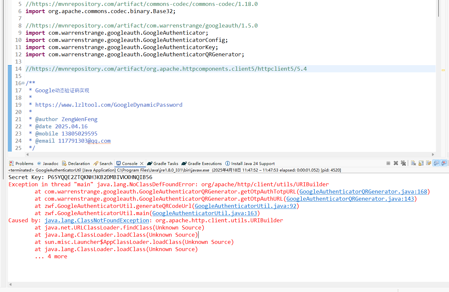Click the GoogleAuthenticatorQRGenerator import line
449x292 pixels.
tap(135, 54)
